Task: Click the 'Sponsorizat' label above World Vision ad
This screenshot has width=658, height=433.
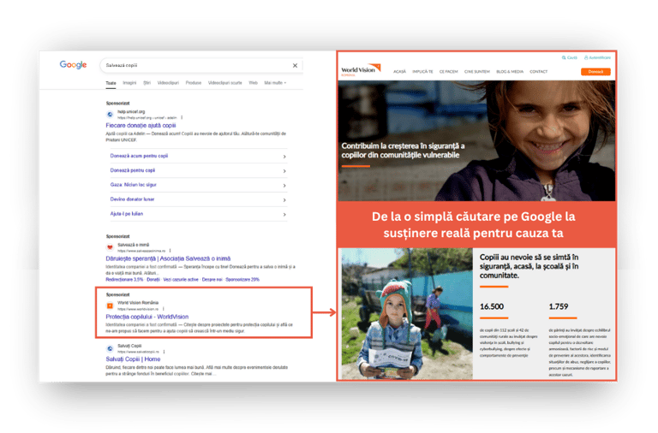Action: [x=117, y=294]
